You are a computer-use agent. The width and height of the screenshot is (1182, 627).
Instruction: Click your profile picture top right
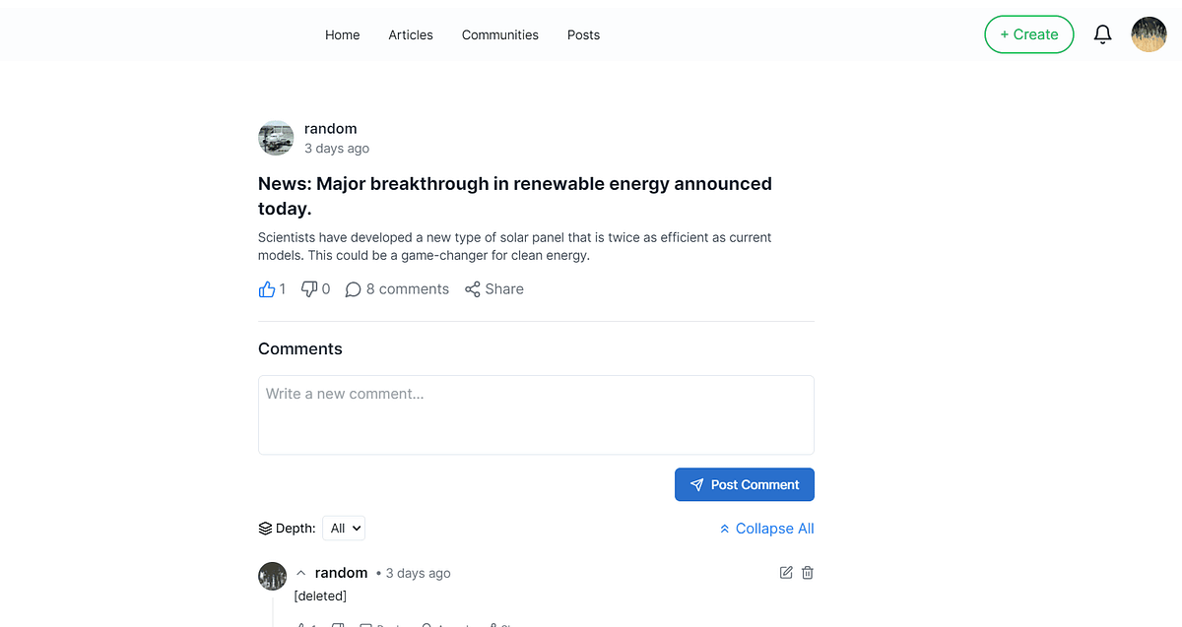(x=1149, y=33)
